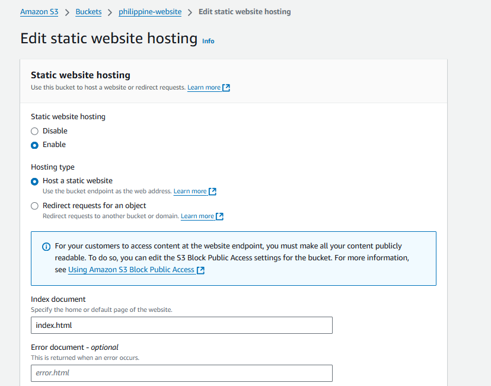Click external-link icon after Block Public Access

(200, 270)
